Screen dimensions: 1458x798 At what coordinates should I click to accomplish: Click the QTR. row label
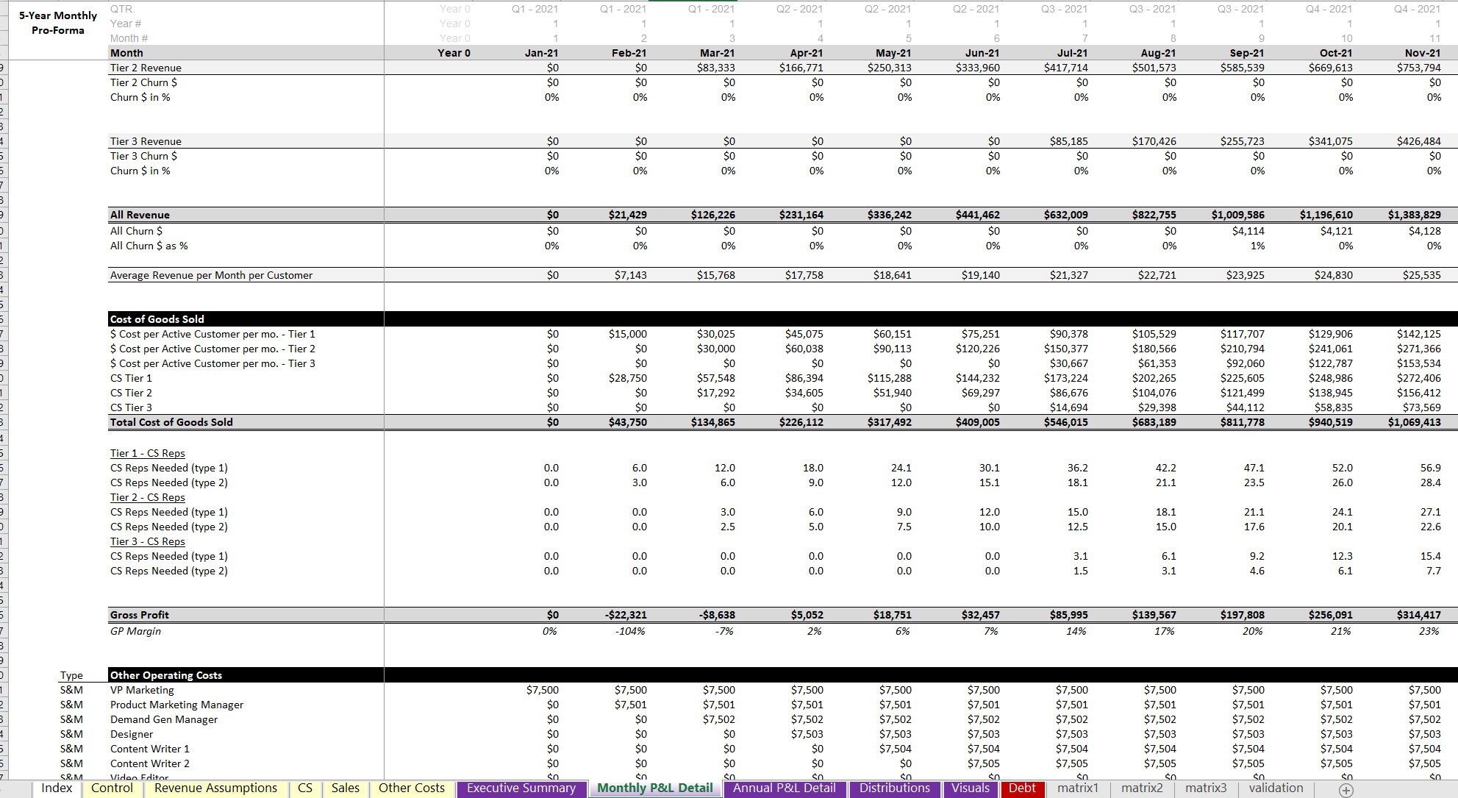point(123,9)
